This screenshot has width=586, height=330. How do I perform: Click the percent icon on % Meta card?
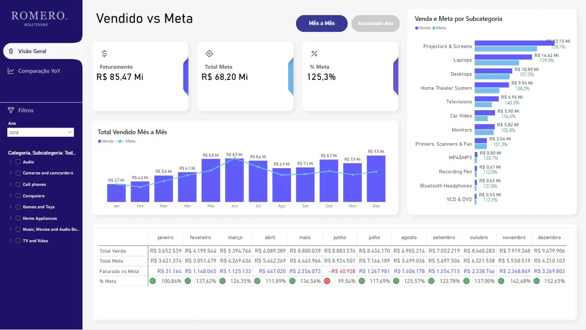pos(314,54)
